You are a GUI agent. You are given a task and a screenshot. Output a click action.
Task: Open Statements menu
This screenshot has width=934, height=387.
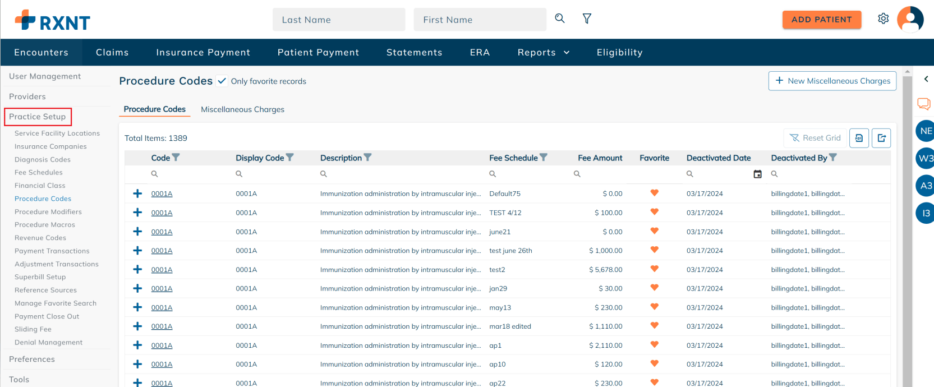415,52
